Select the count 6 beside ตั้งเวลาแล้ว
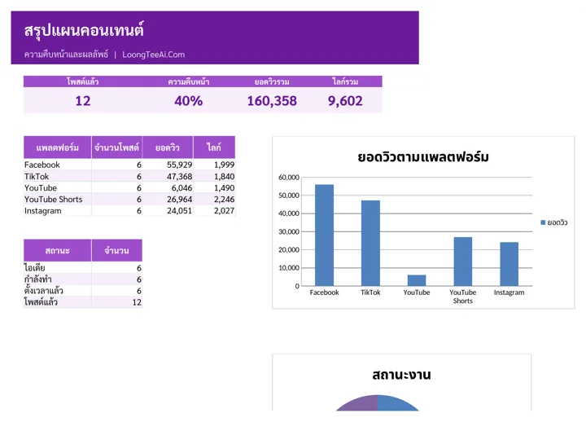This screenshot has height=422, width=586. (116, 291)
